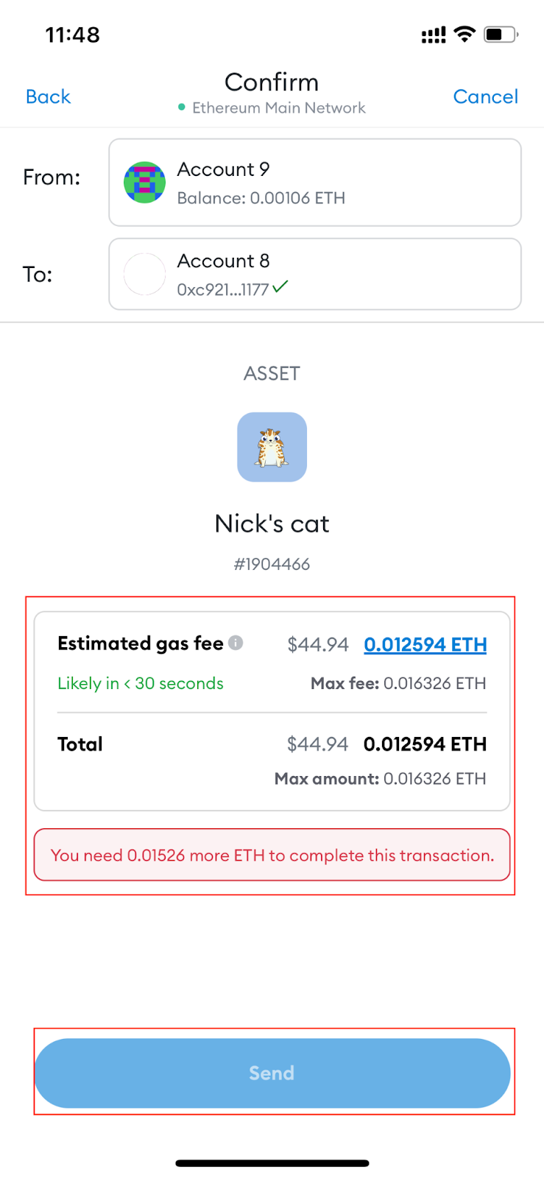This screenshot has width=544, height=1178.
Task: Tap the blank Account 8 avatar circle
Action: click(144, 274)
